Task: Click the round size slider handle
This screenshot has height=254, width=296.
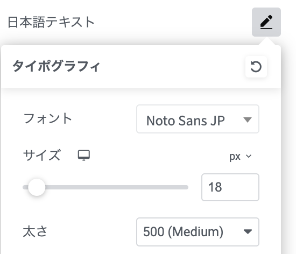Action: coord(37,187)
